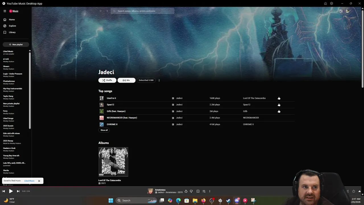Click the Gtfb (feat. Haarper) song title

pos(116,111)
